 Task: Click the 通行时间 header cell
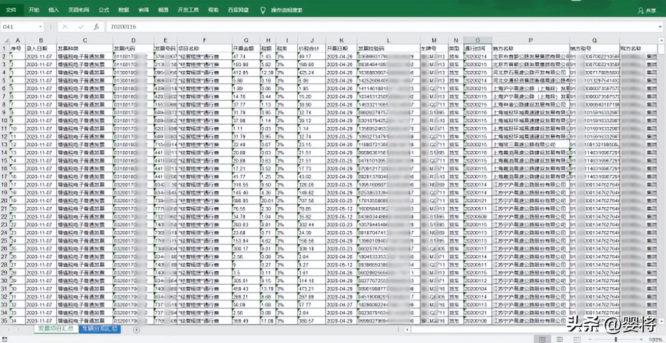click(477, 48)
